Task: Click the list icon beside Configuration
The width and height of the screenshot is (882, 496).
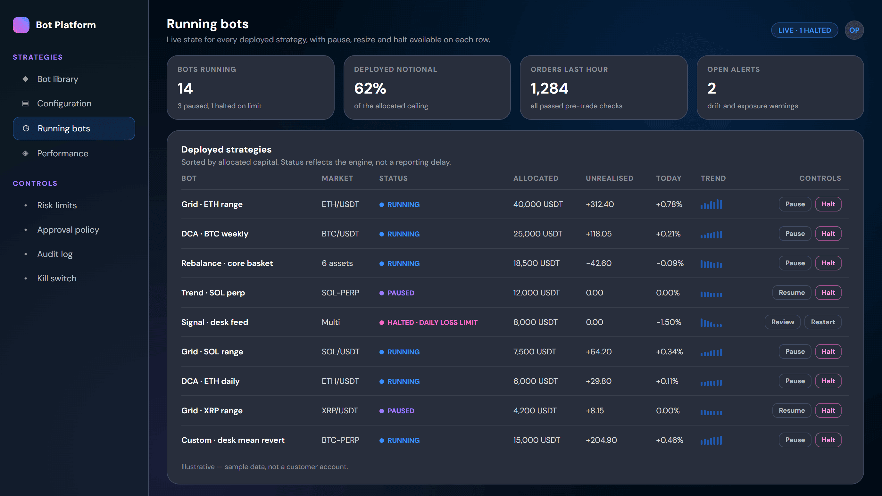Action: (25, 103)
